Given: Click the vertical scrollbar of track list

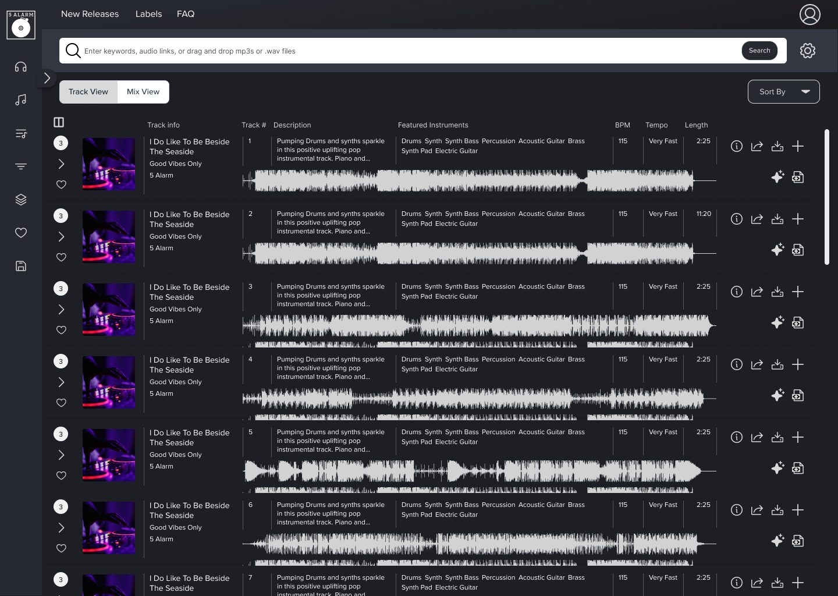Looking at the screenshot, I should click(827, 197).
